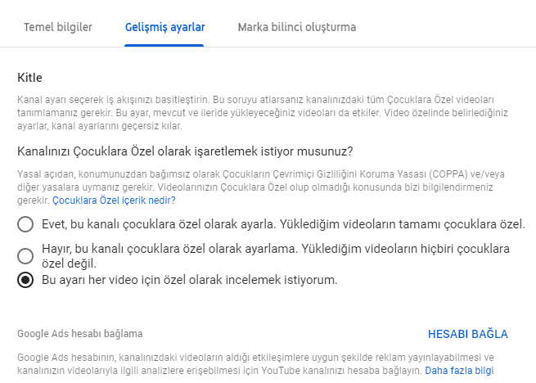Open the Marka bilinci oluşturma tab
Screen dimensions: 536x383
click(296, 27)
